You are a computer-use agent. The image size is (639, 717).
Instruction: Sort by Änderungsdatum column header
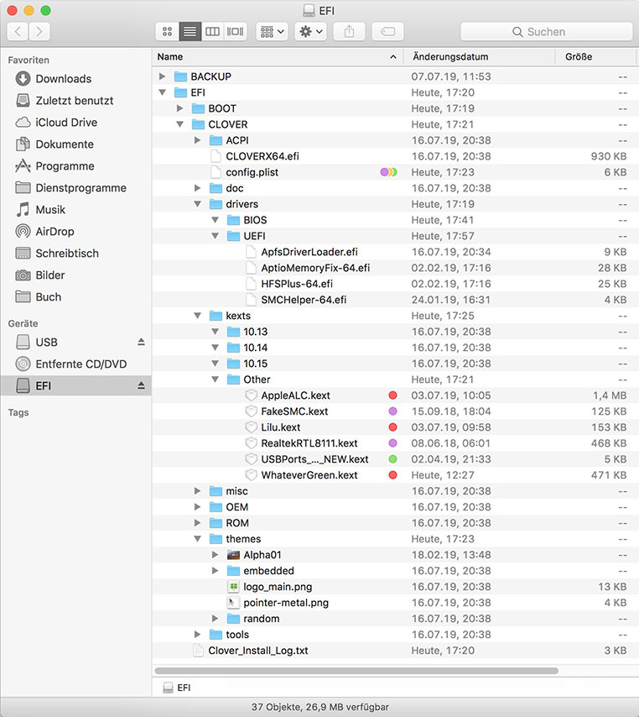[x=449, y=57]
